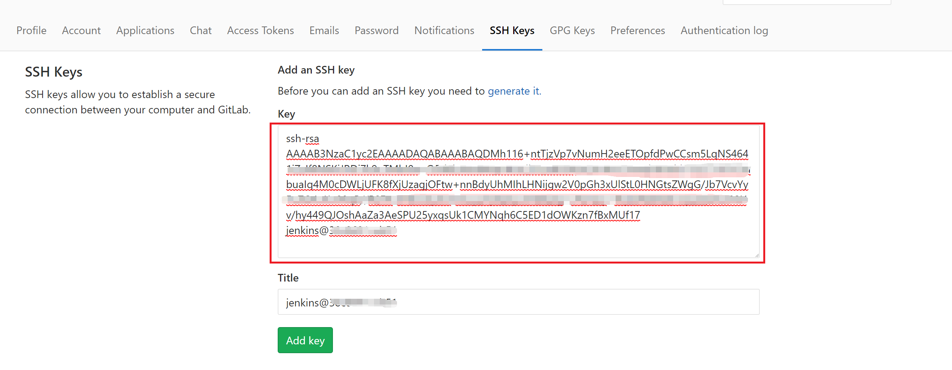View the Authentication log tab
This screenshot has height=370, width=952.
[x=724, y=31]
